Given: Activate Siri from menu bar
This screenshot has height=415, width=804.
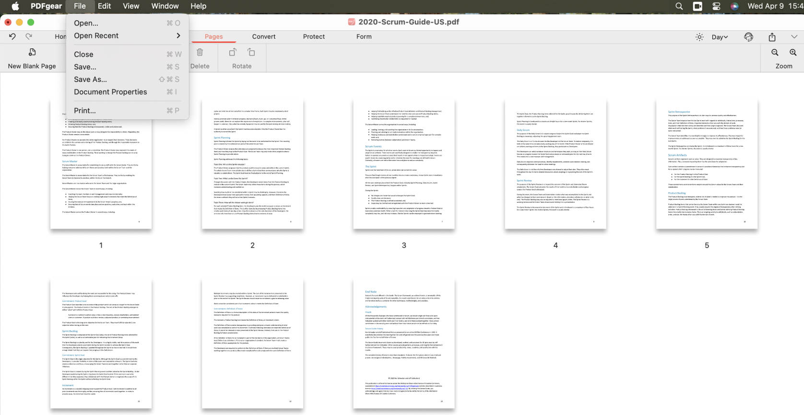Looking at the screenshot, I should point(734,6).
